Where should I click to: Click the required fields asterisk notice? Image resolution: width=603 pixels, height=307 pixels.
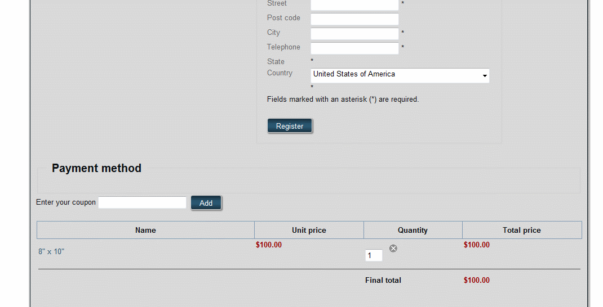tap(343, 100)
